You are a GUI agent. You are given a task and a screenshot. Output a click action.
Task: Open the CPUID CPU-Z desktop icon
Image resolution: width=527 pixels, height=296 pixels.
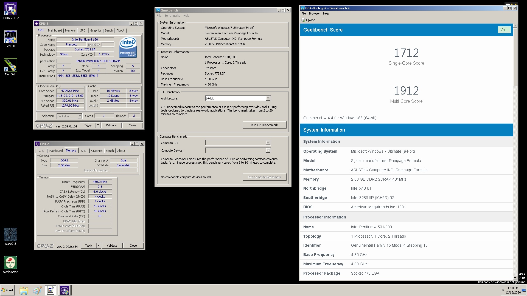(10, 10)
